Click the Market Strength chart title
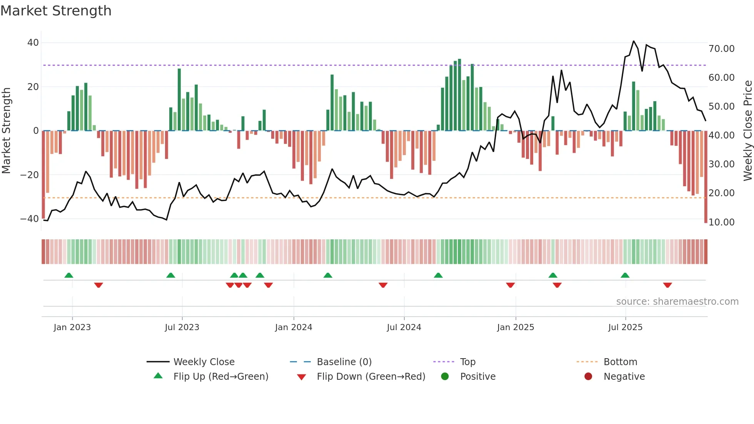Viewport: 754px width, 424px height. coord(56,11)
